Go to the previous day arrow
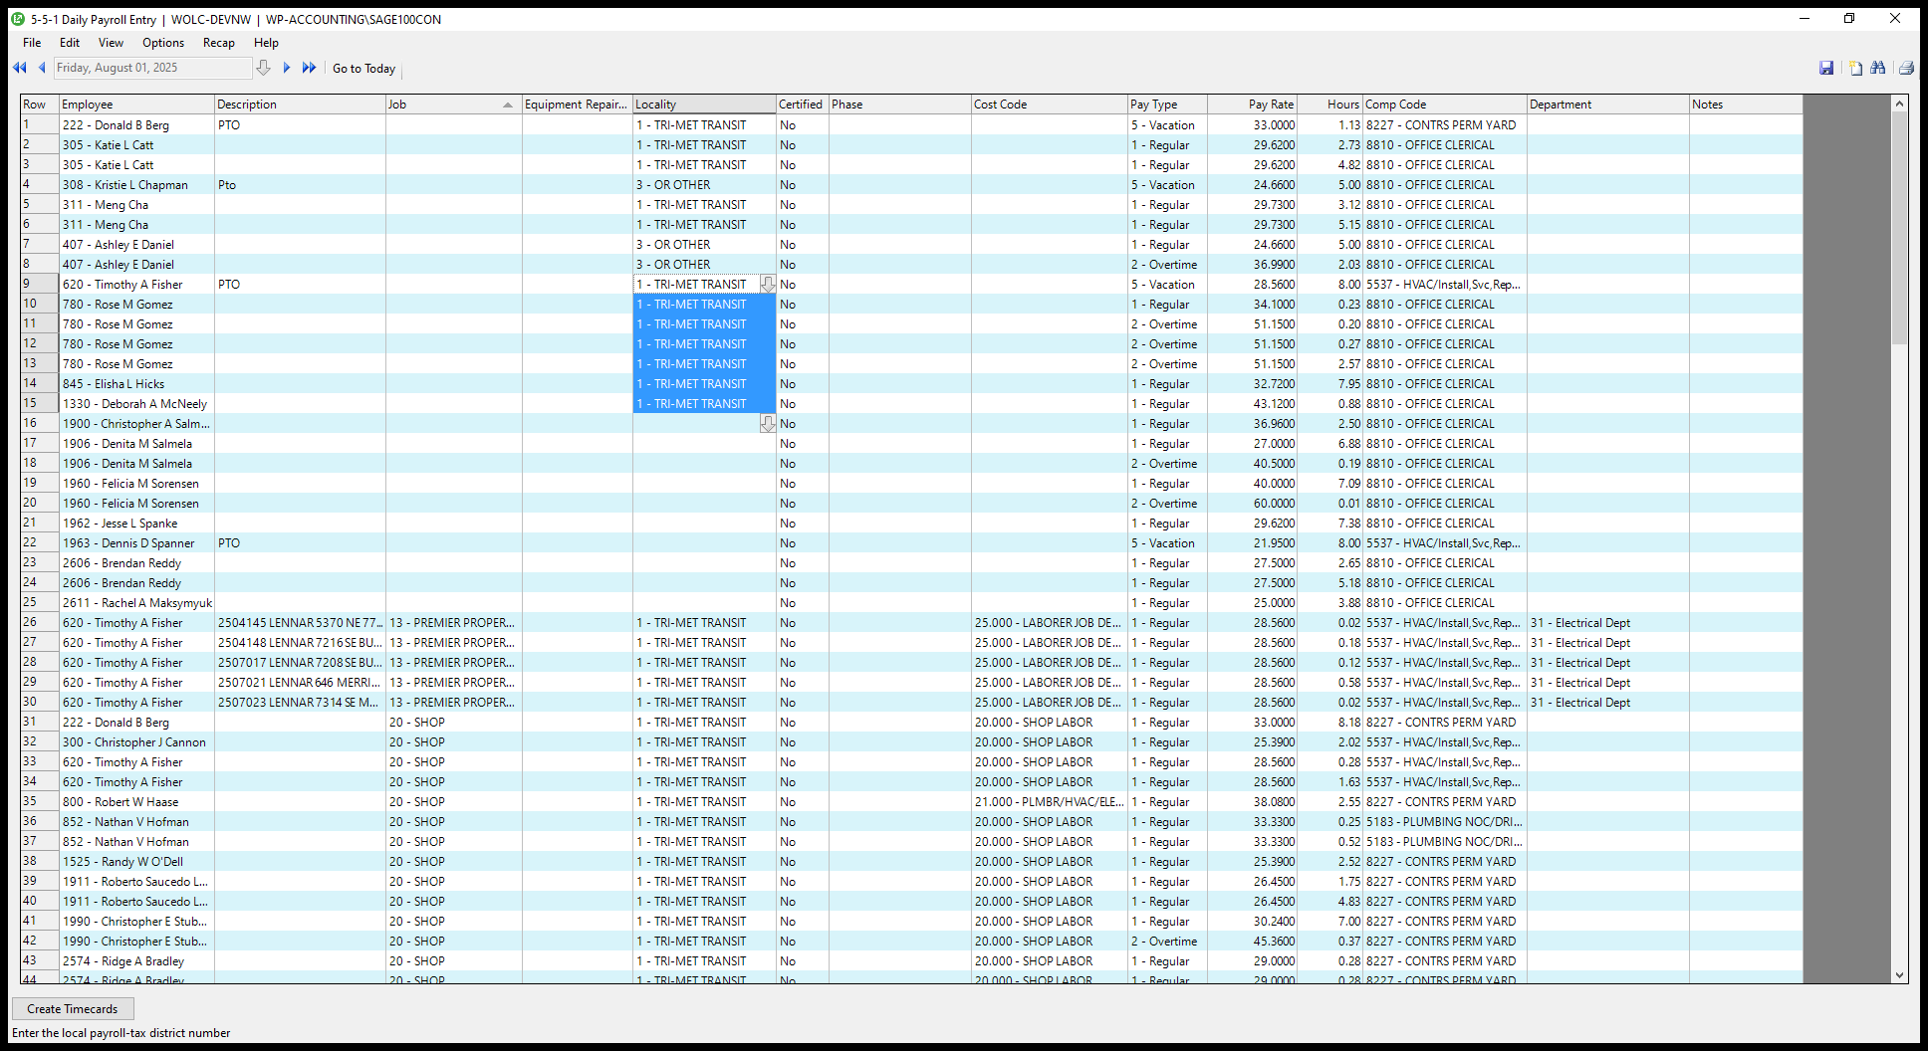 click(x=42, y=68)
